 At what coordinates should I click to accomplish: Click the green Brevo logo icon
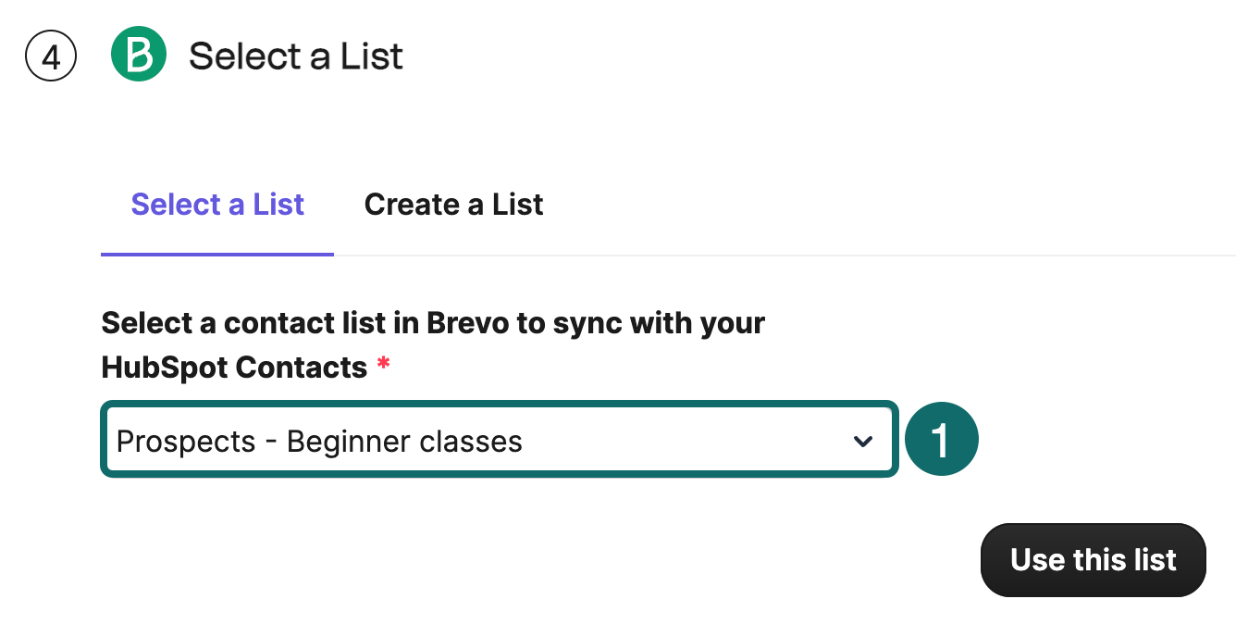139,55
